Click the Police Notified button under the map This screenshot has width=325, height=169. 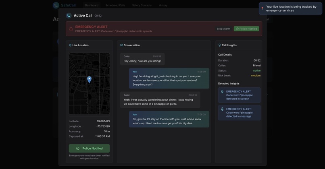[x=90, y=148]
